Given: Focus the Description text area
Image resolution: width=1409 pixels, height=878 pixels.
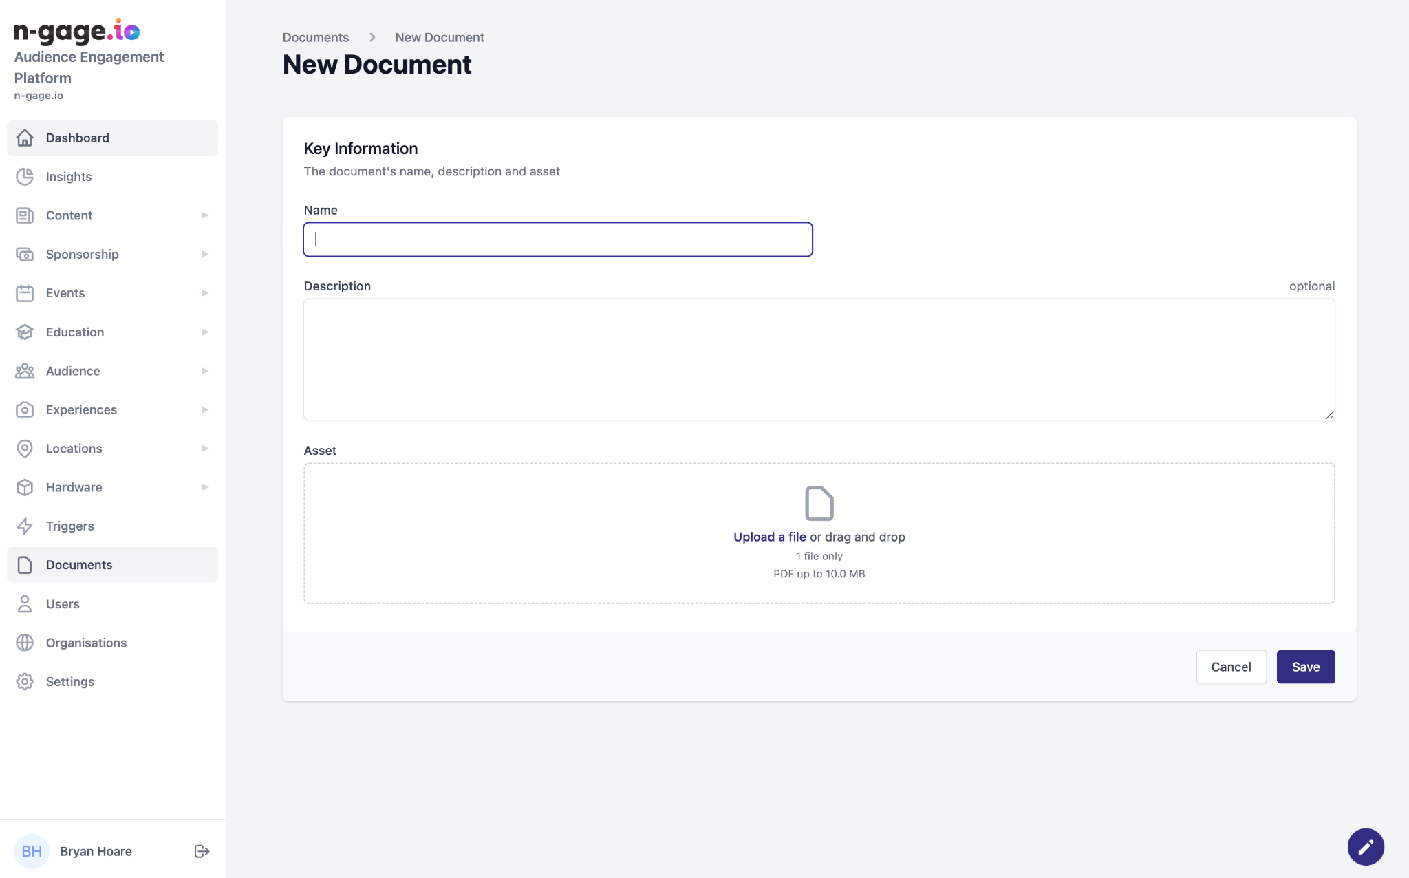Looking at the screenshot, I should click(819, 358).
